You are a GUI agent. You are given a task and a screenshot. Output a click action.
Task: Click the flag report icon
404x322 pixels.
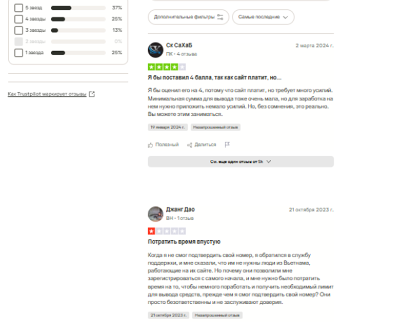point(227,144)
